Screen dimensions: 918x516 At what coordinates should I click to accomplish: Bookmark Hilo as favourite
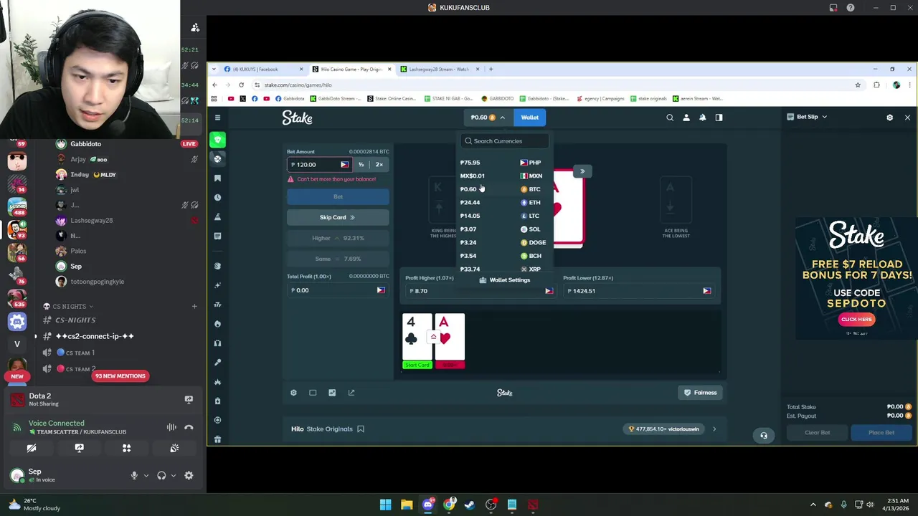361,429
